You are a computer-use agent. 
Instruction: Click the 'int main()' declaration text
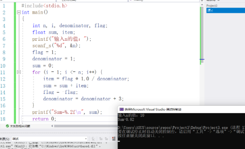click(x=35, y=13)
